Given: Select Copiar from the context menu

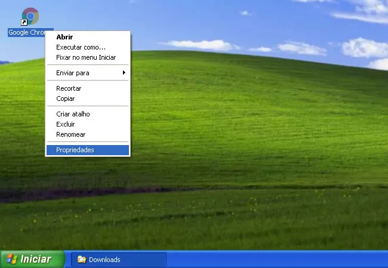Looking at the screenshot, I should point(65,98).
